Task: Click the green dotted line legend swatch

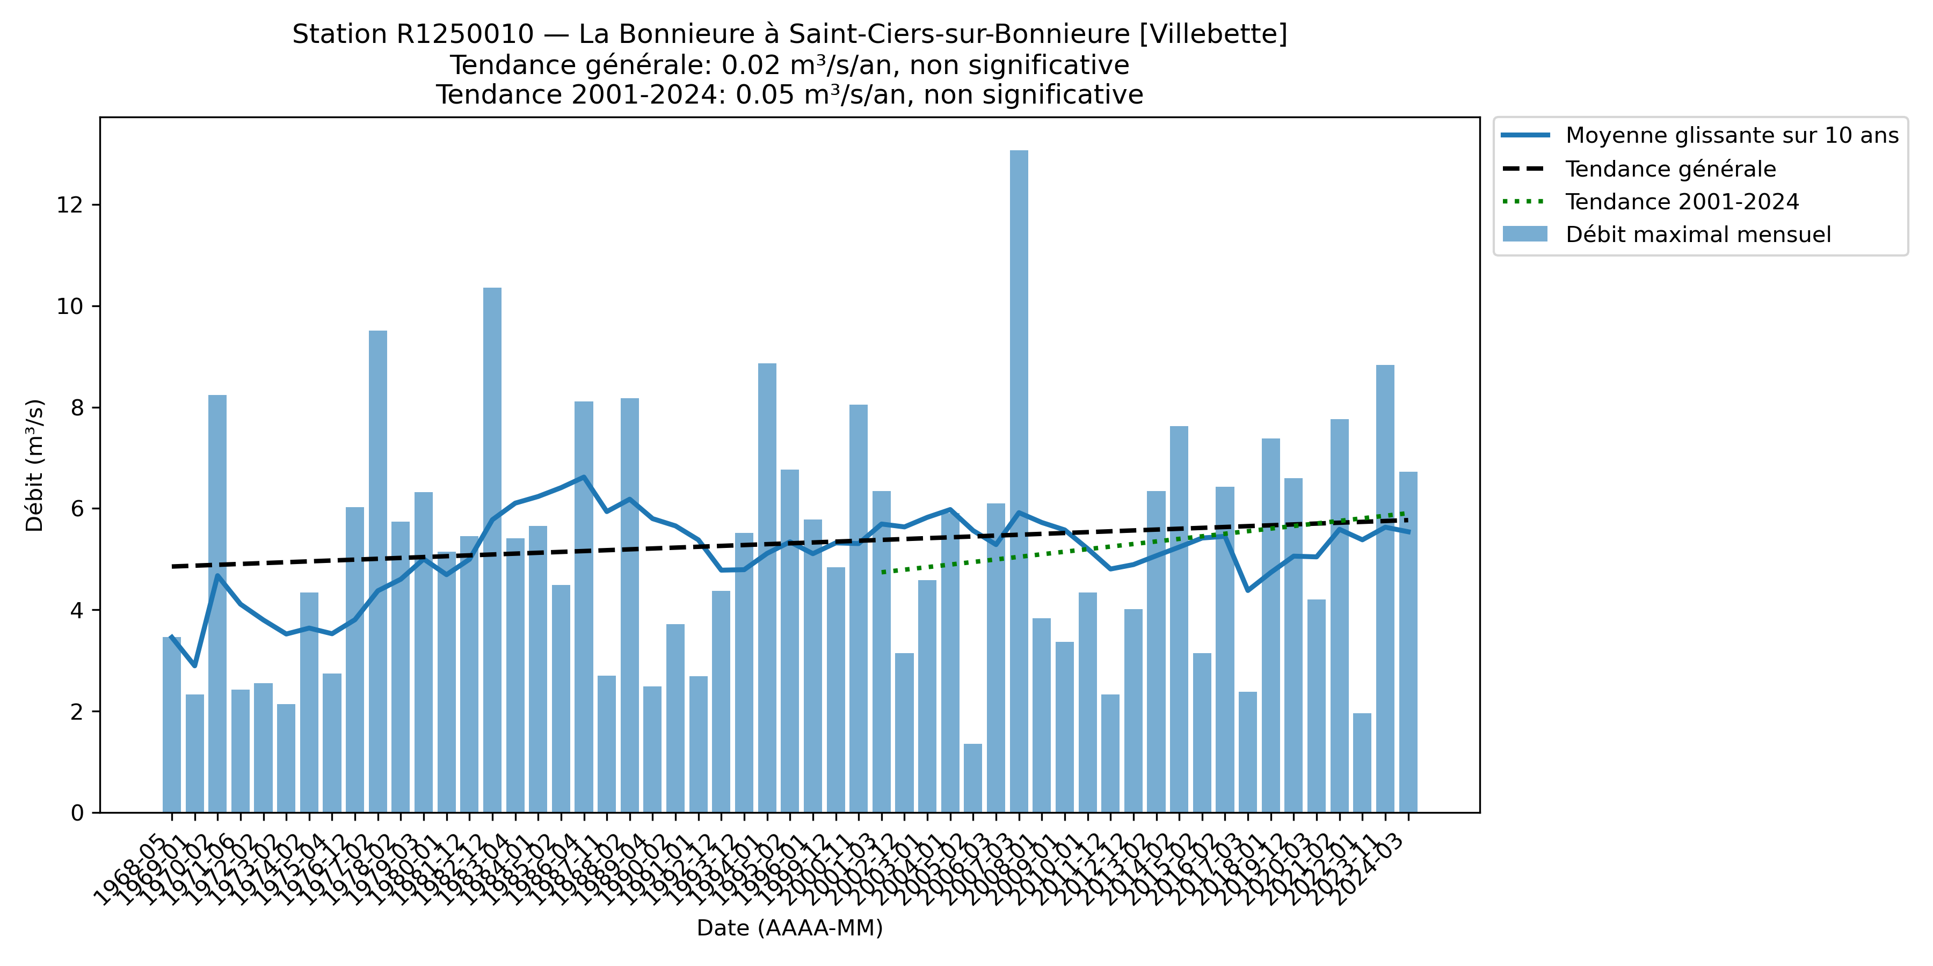Action: coord(1524,202)
